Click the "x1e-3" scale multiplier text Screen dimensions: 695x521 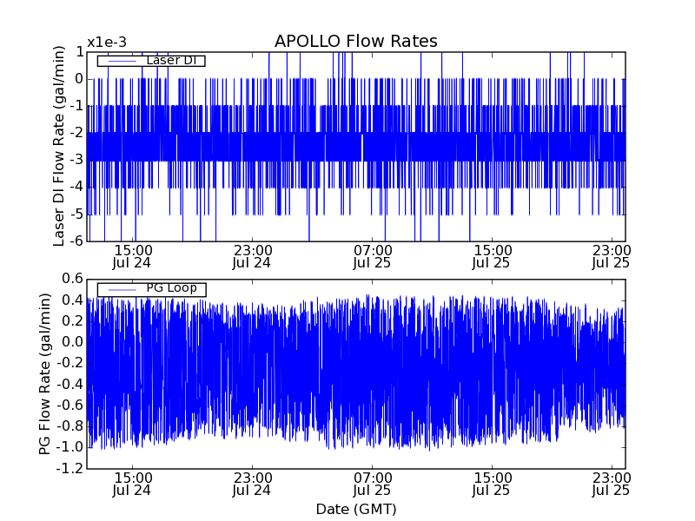[x=107, y=43]
